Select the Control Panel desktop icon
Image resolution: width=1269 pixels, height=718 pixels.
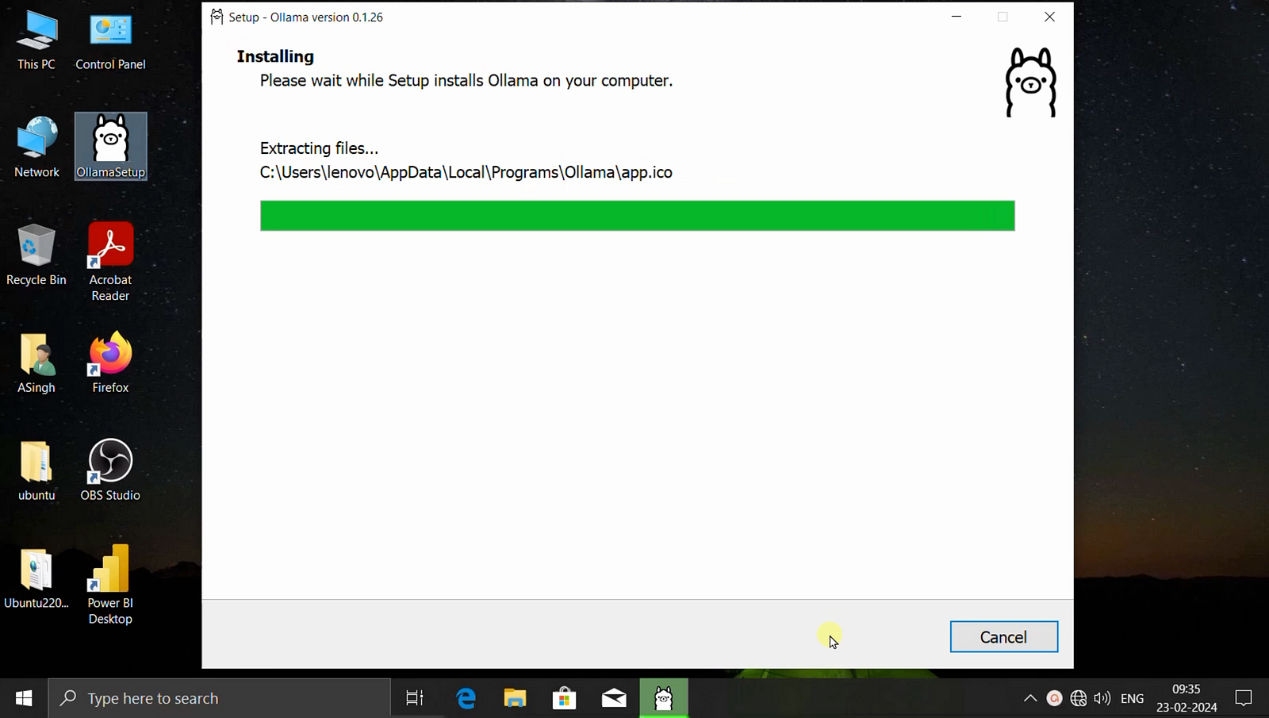click(x=110, y=40)
